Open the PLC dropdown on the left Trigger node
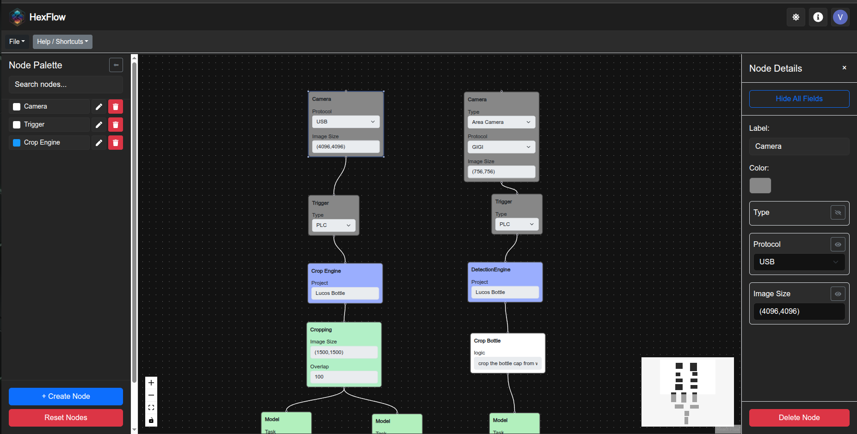The width and height of the screenshot is (857, 434). pos(333,225)
